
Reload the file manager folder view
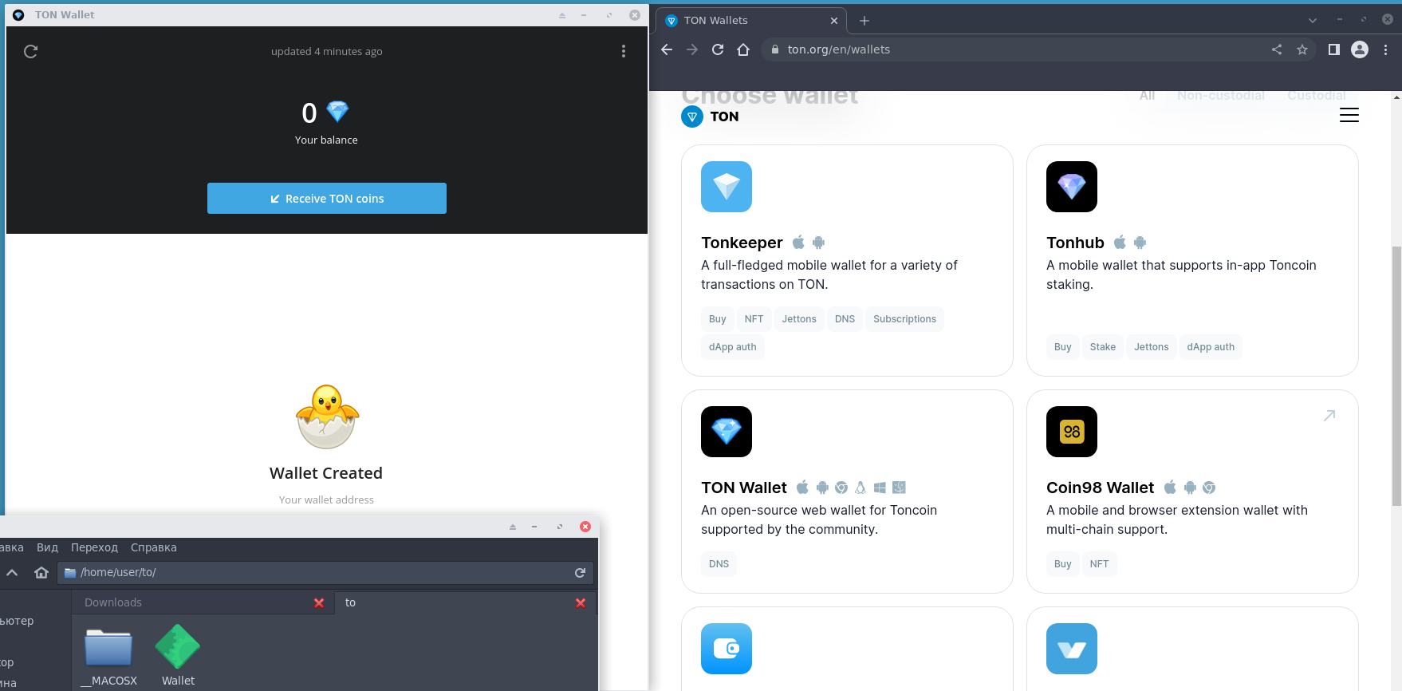point(580,572)
